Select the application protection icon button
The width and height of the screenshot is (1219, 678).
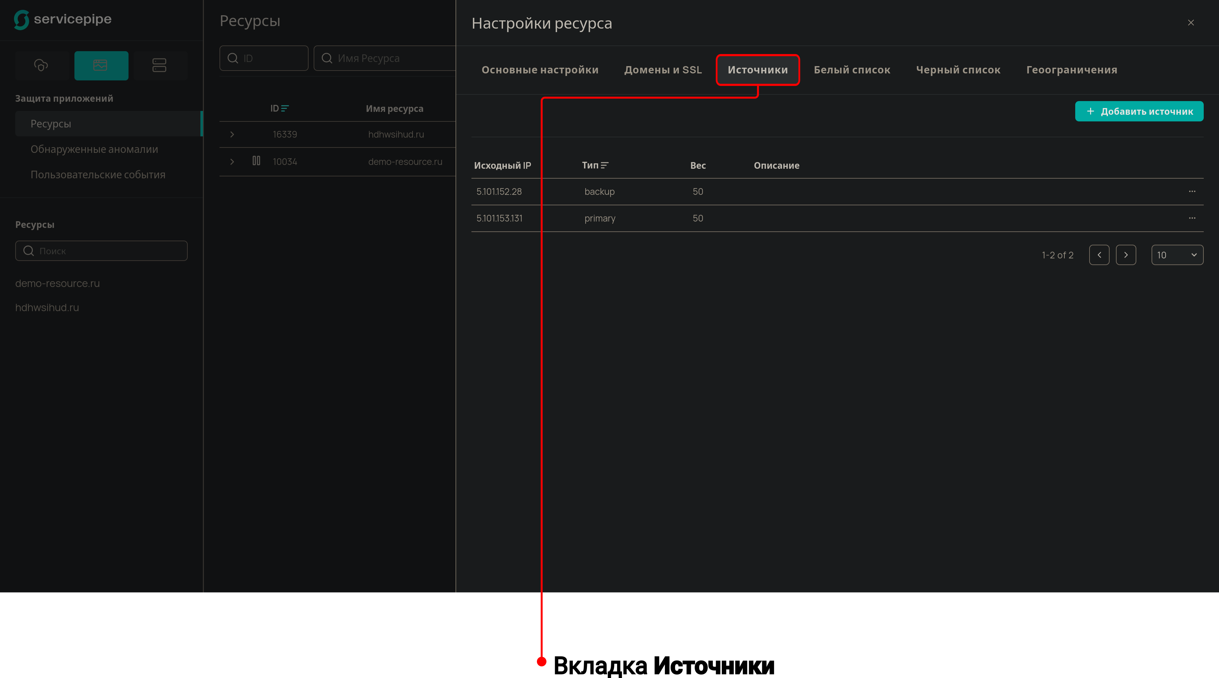101,65
